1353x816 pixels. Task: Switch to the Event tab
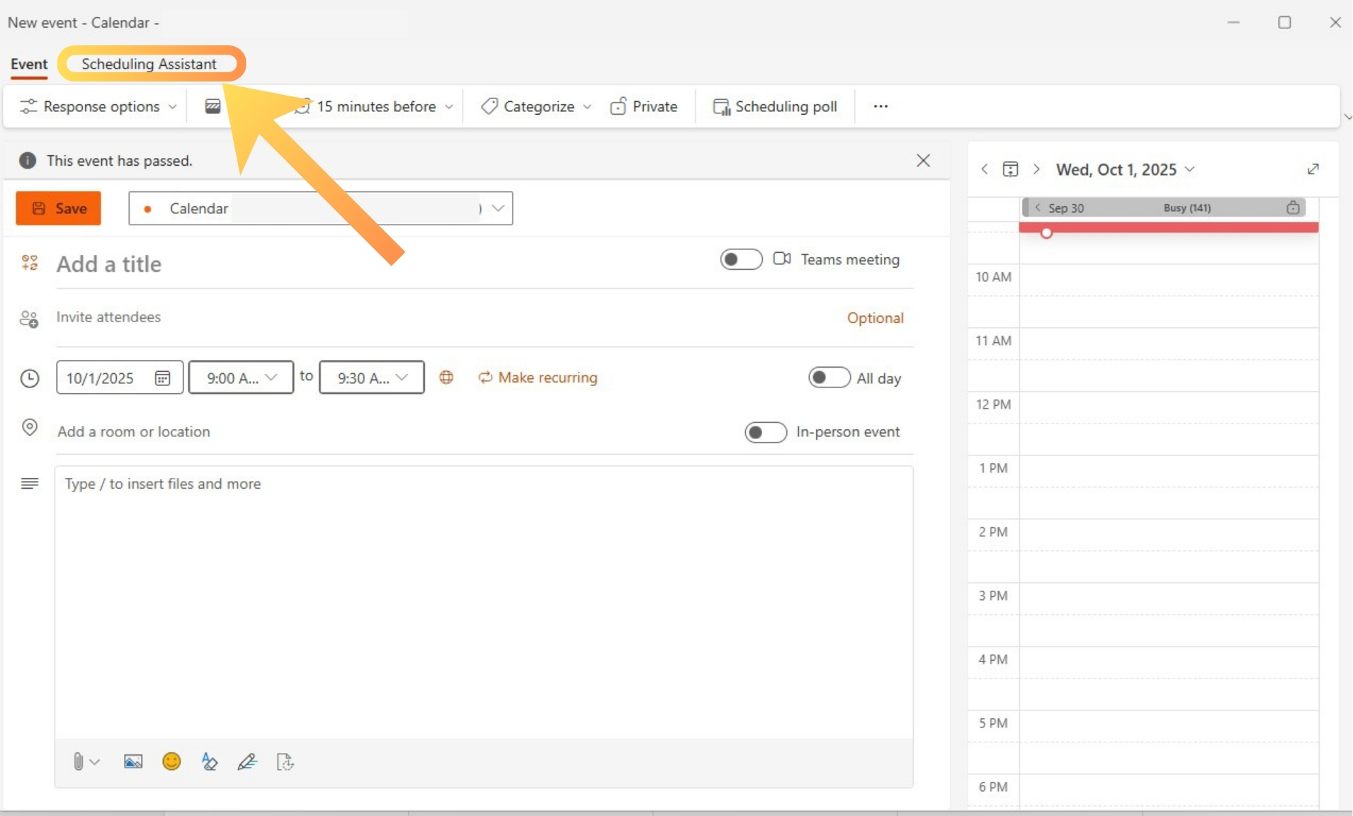tap(29, 64)
